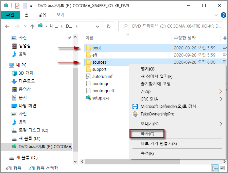Switch to the 홈 ribbon tab
Viewport: 228px width, 173px height.
pyautogui.click(x=27, y=15)
